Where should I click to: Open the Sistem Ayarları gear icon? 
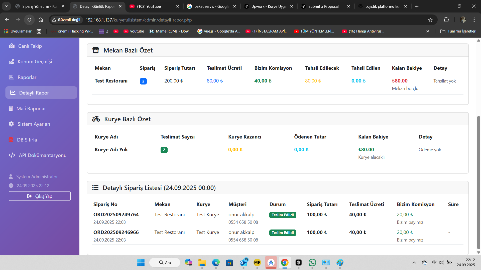pyautogui.click(x=11, y=124)
